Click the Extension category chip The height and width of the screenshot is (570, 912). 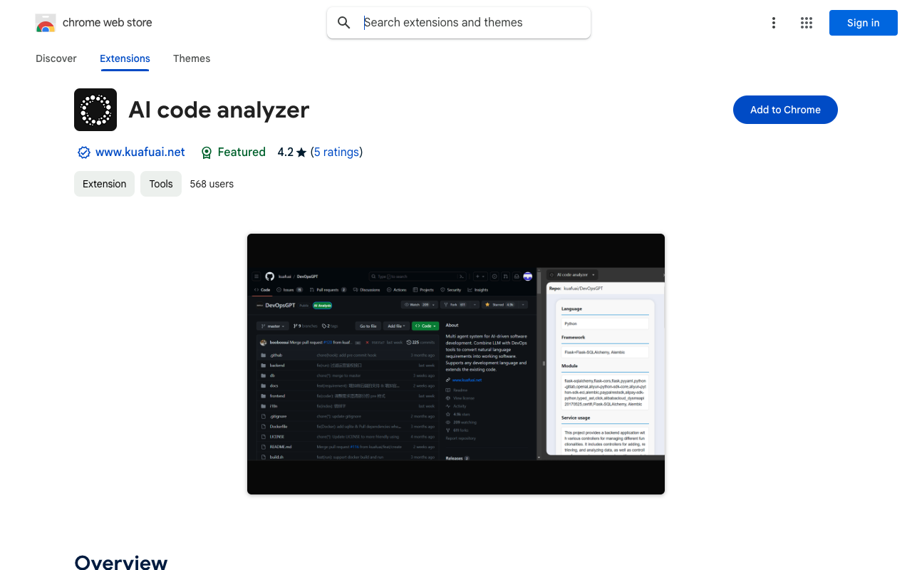click(104, 184)
